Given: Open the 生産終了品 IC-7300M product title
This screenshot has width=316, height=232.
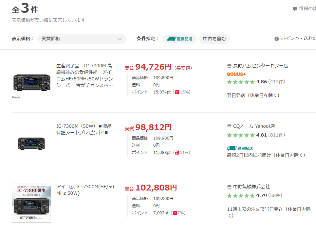Looking at the screenshot, I should coord(84,75).
